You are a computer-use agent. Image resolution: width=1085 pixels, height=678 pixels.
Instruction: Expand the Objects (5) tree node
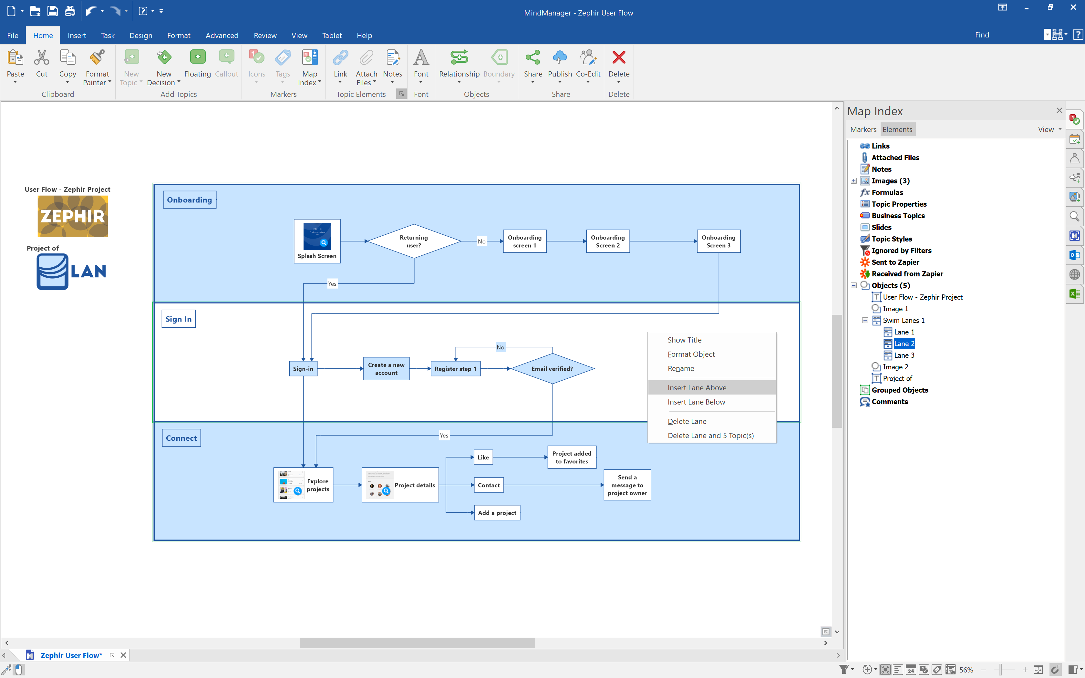(x=854, y=285)
